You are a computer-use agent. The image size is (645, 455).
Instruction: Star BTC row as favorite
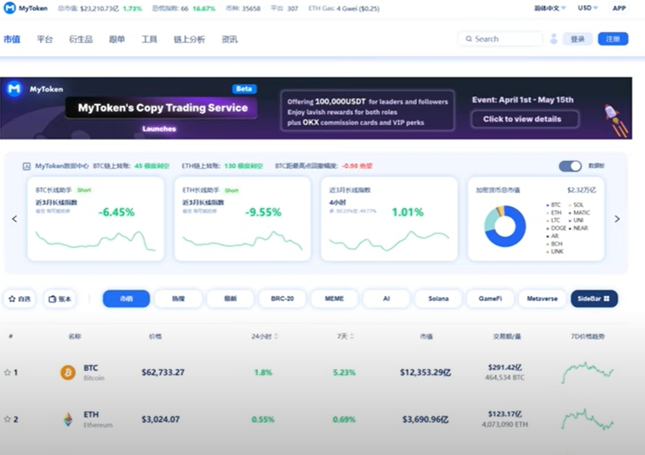click(7, 372)
